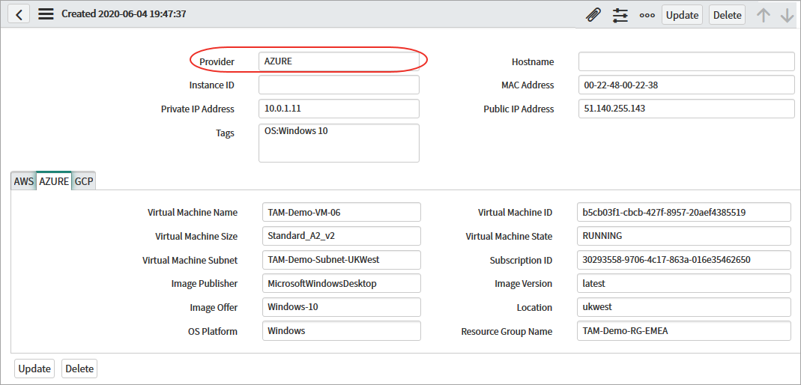Select the AZURE tab
The image size is (801, 385).
(x=54, y=181)
